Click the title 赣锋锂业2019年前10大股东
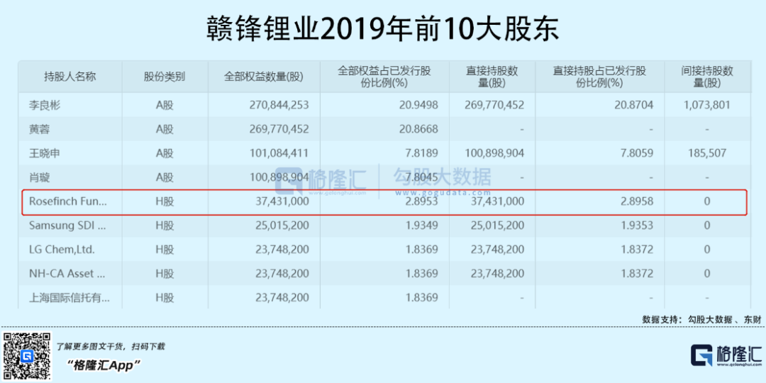Viewport: 766px width, 383px height. coord(383,28)
